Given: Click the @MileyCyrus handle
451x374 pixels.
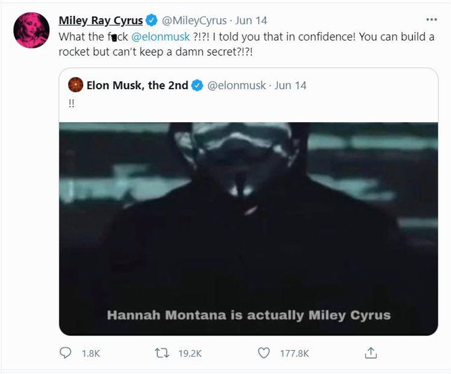Looking at the screenshot, I should point(194,21).
